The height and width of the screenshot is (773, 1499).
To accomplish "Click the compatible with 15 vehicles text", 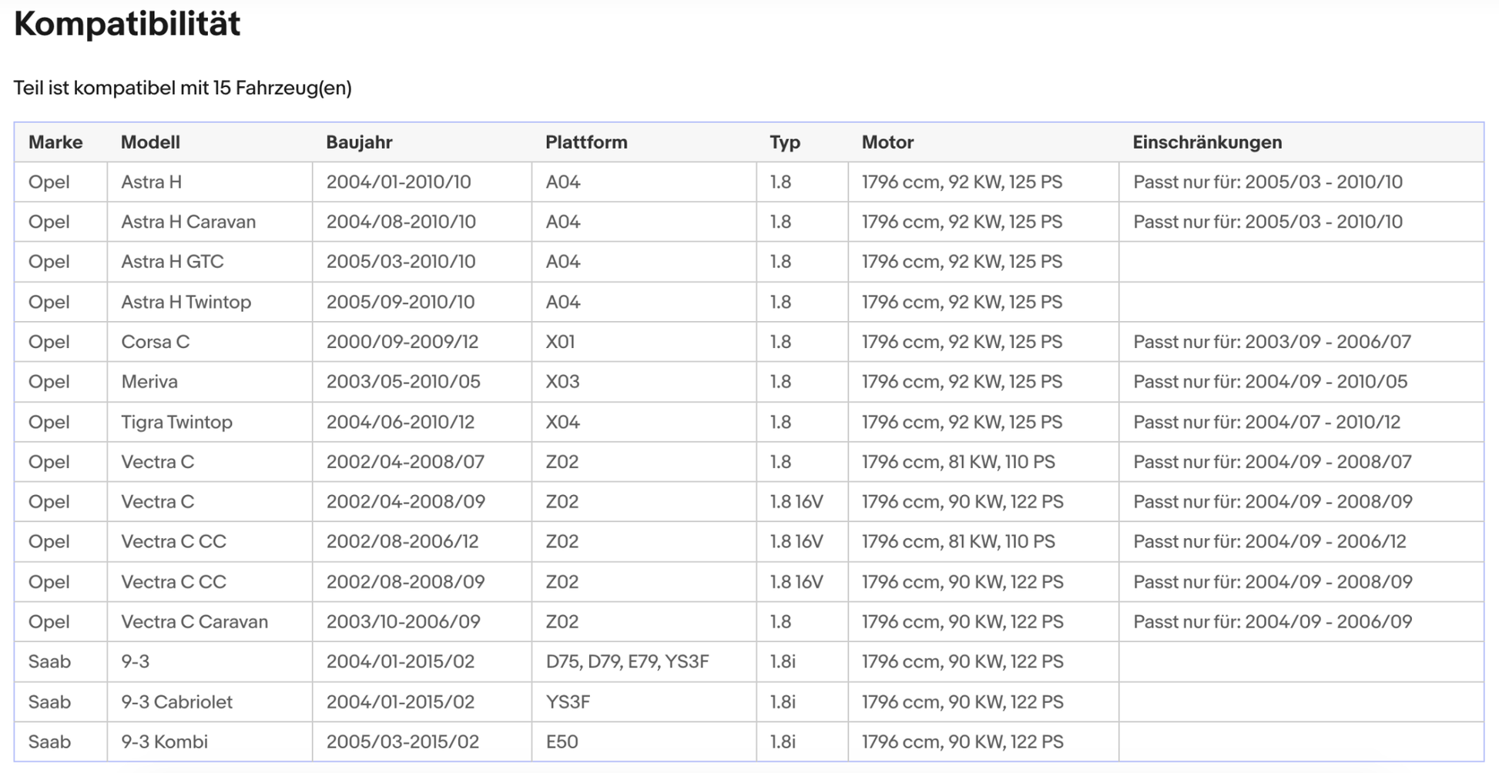I will click(183, 88).
